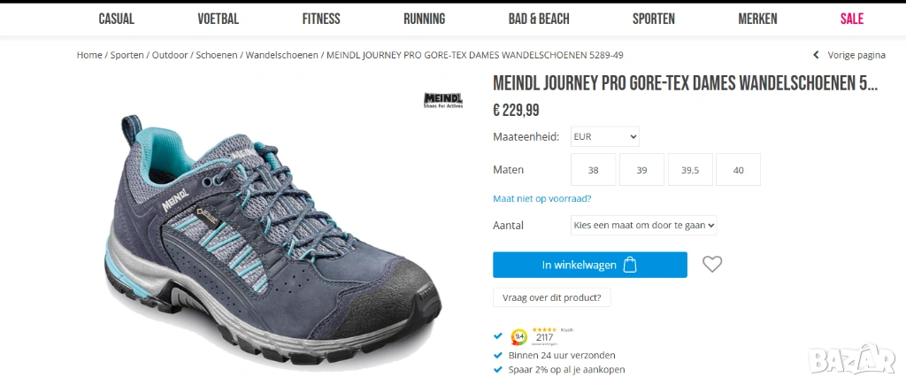Expand the Aantal quantity dropdown
The height and width of the screenshot is (385, 906).
coord(643,225)
